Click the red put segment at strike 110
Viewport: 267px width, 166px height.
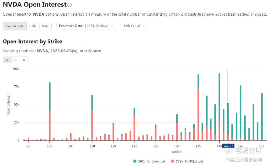tap(92, 125)
